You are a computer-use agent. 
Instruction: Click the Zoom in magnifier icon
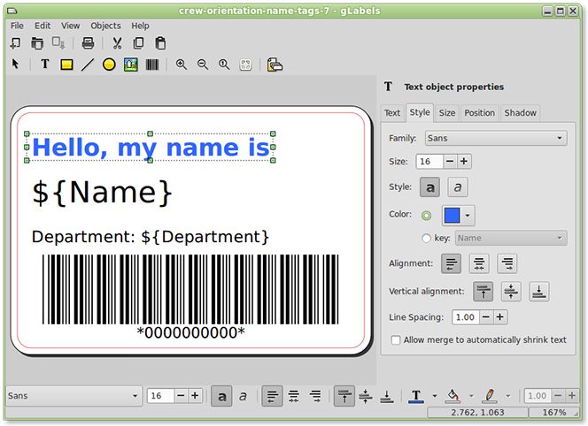tap(182, 65)
